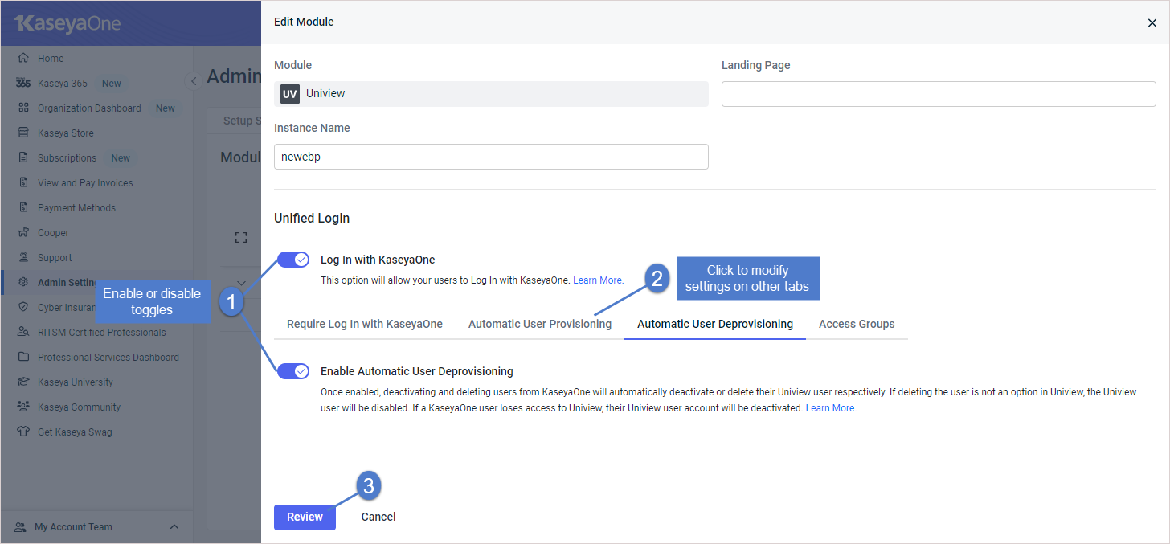Click the Subscriptions icon in sidebar
Viewport: 1170px width, 544px height.
(23, 157)
